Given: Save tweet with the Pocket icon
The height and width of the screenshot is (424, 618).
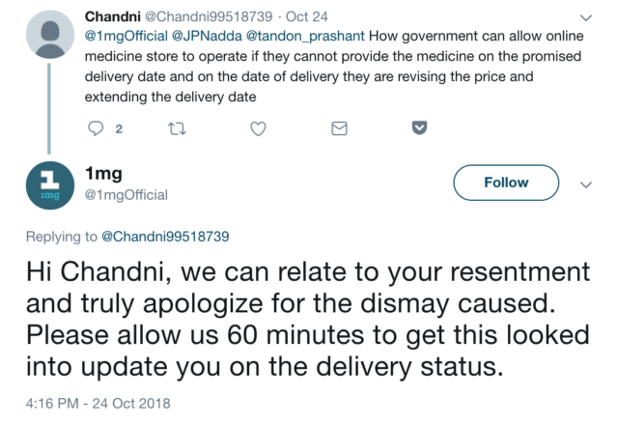Looking at the screenshot, I should click(x=419, y=127).
